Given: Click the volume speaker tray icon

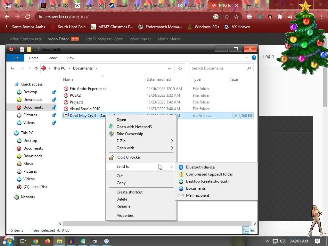Looking at the screenshot, I should pyautogui.click(x=283, y=241).
